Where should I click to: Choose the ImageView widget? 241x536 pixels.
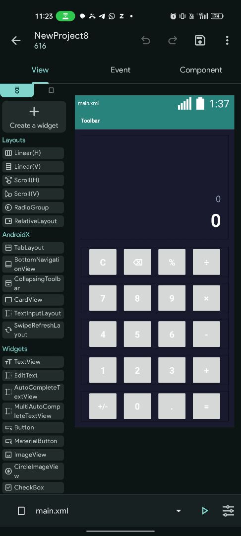coord(33,455)
